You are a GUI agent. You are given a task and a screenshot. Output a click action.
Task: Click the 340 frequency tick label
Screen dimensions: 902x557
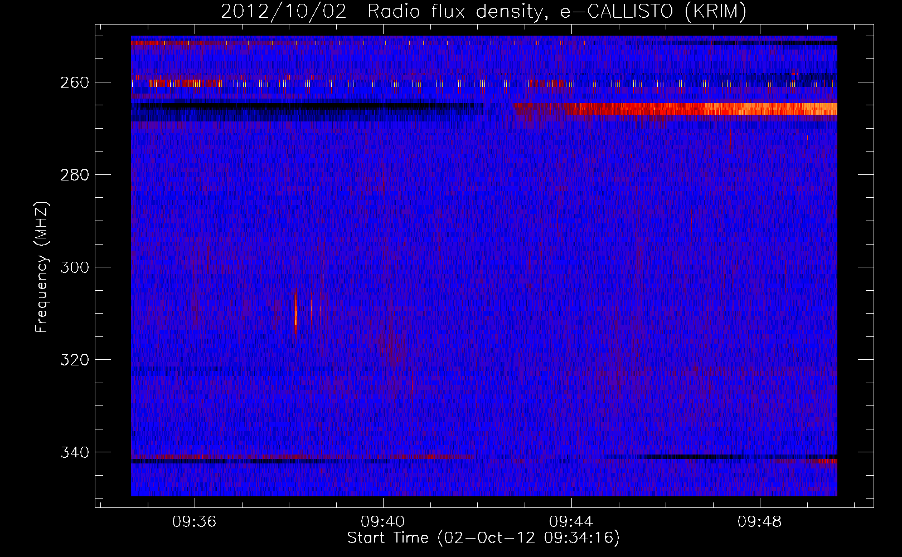point(75,452)
